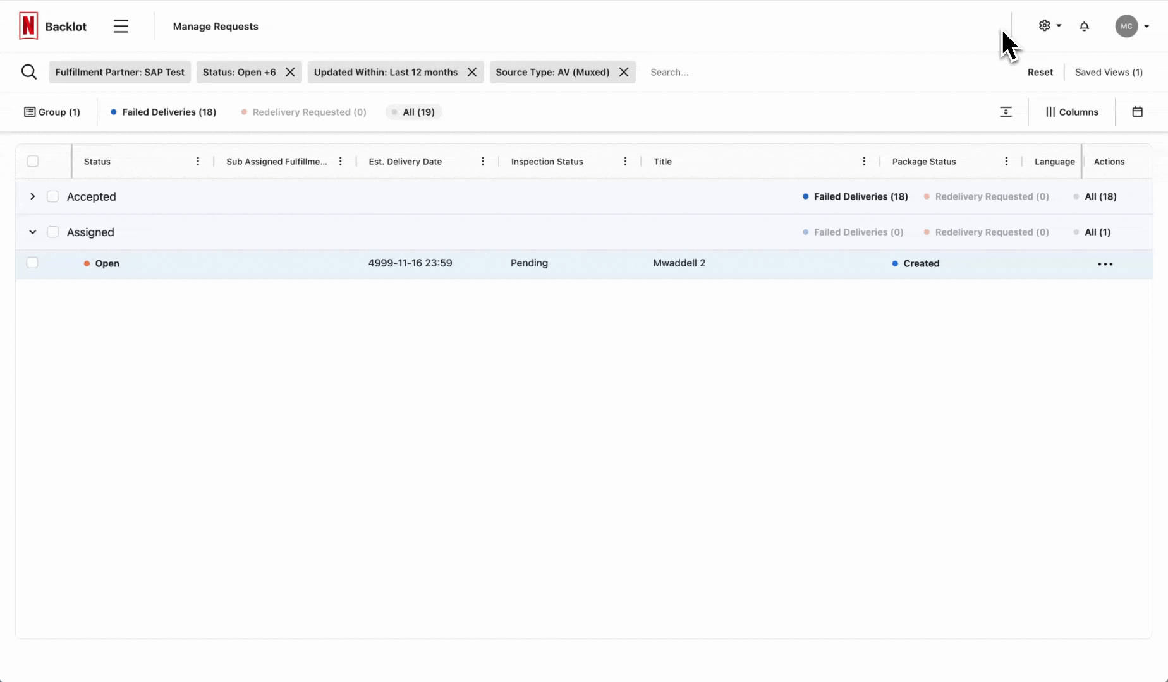The image size is (1168, 682).
Task: Open the Status column options menu
Action: pyautogui.click(x=198, y=161)
